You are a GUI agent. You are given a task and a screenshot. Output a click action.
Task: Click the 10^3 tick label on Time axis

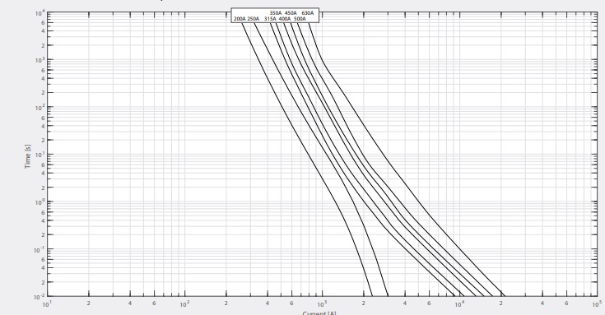[x=39, y=61]
